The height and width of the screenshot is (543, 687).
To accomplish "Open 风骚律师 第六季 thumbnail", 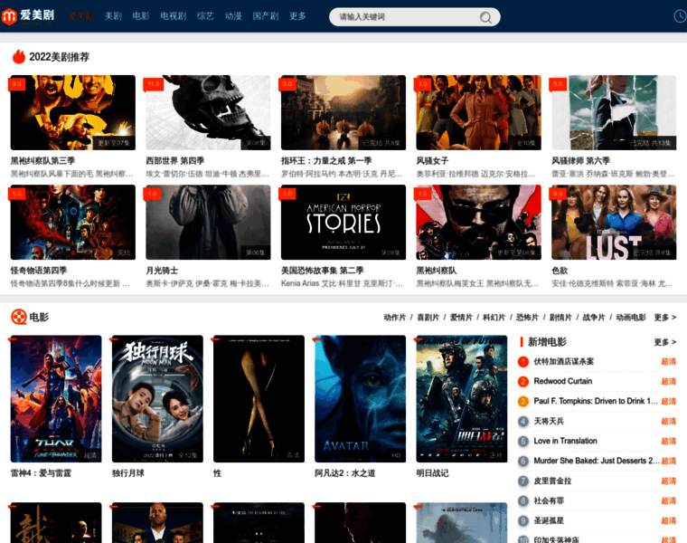I will coord(614,113).
